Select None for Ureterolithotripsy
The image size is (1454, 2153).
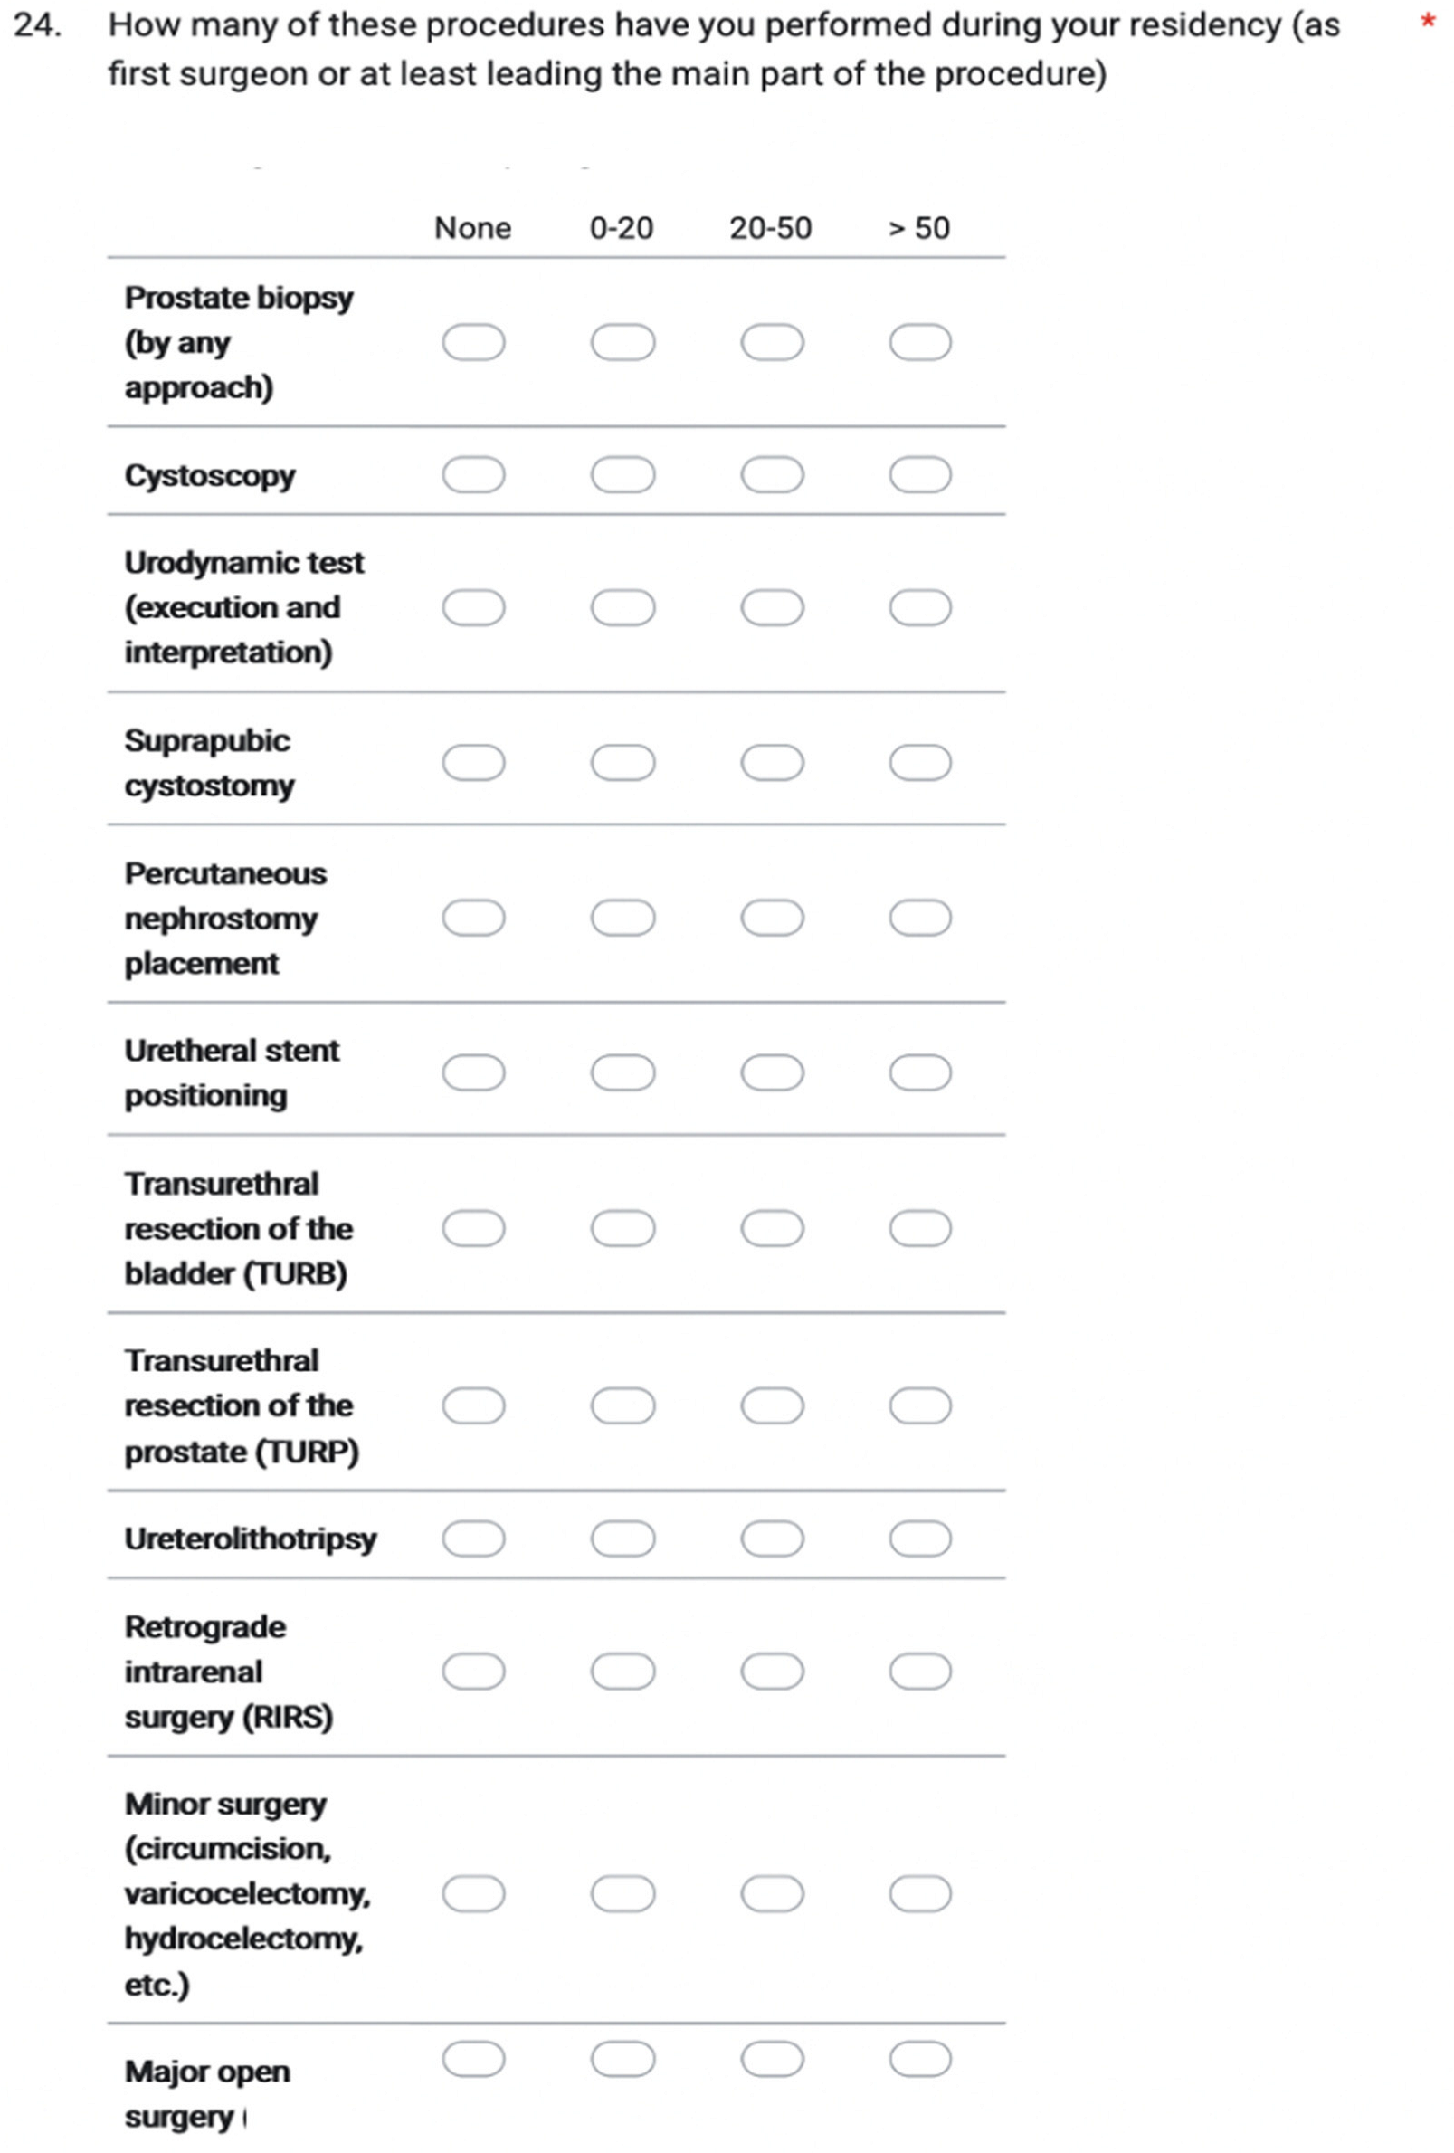click(x=473, y=1539)
